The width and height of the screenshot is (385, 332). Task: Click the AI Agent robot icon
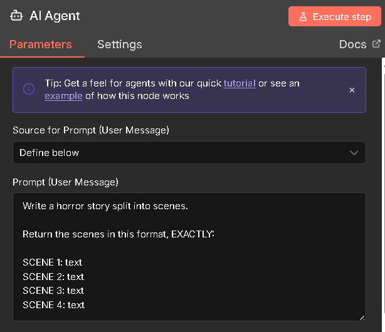[x=16, y=16]
